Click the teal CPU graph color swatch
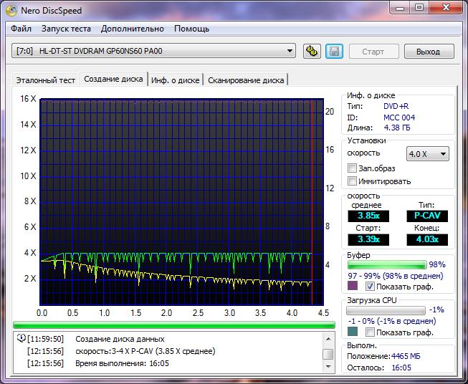Viewport: 468px width, 384px height. pos(353,331)
